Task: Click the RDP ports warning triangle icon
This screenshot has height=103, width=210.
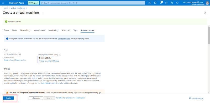Action: point(7,93)
